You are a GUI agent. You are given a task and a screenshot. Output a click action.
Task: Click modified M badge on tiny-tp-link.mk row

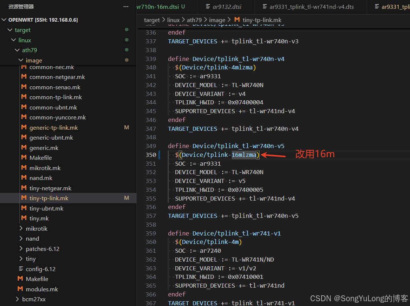127,198
